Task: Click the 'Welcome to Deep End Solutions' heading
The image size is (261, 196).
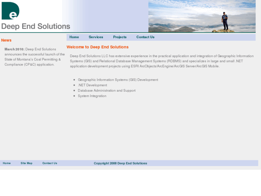Action: coord(98,47)
